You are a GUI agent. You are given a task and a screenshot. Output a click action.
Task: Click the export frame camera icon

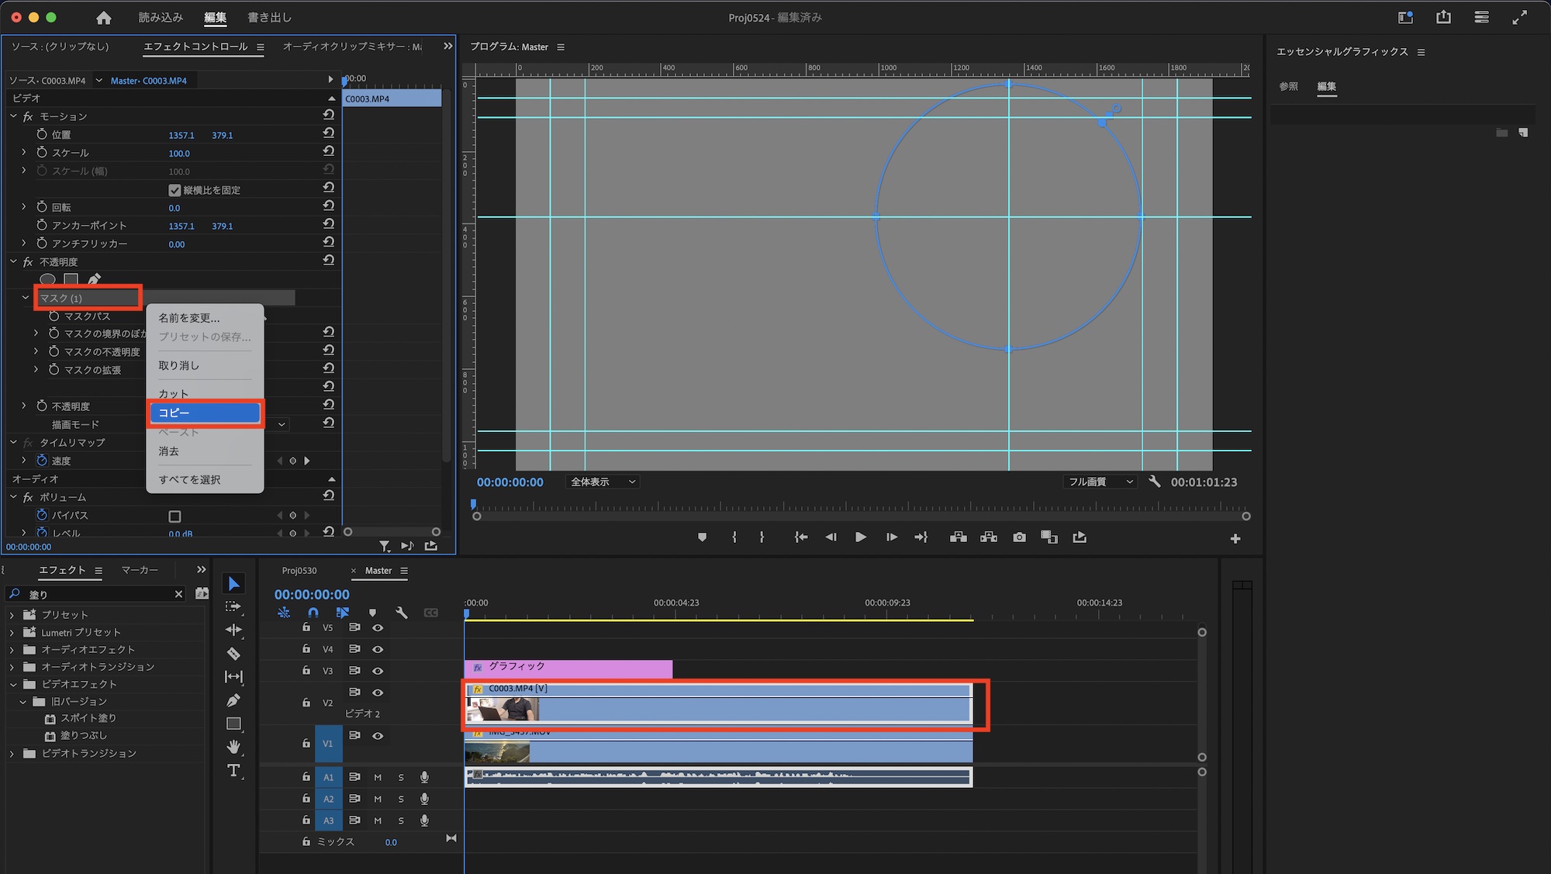point(1019,537)
